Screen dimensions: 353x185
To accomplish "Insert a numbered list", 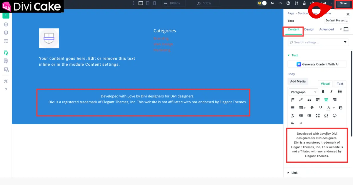I will pos(292,100).
